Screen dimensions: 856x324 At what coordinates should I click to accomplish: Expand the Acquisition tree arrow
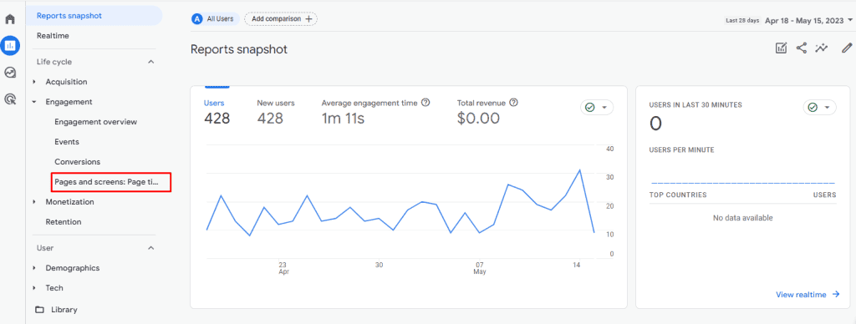coord(34,82)
